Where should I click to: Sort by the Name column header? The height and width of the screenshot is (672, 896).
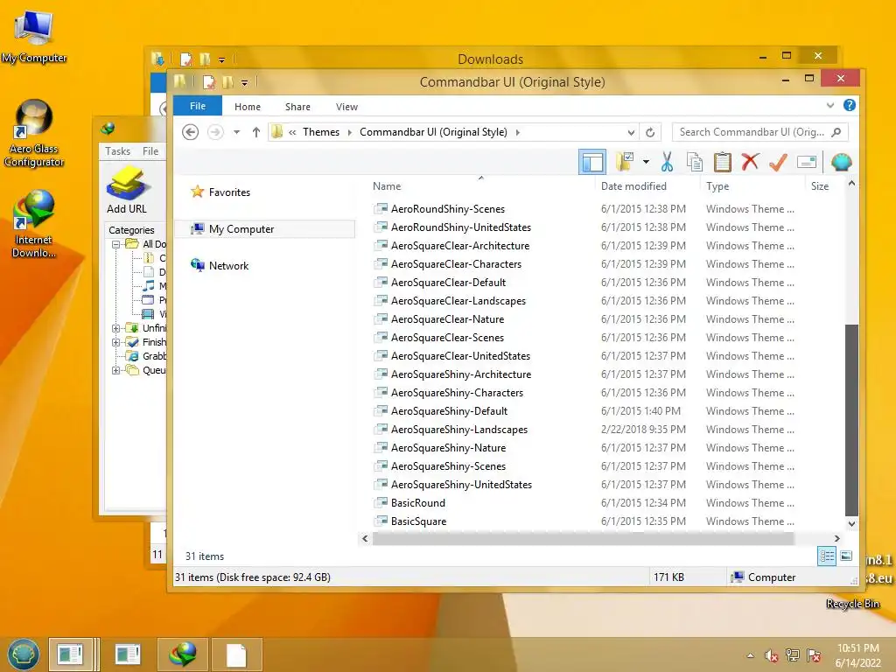pos(387,186)
